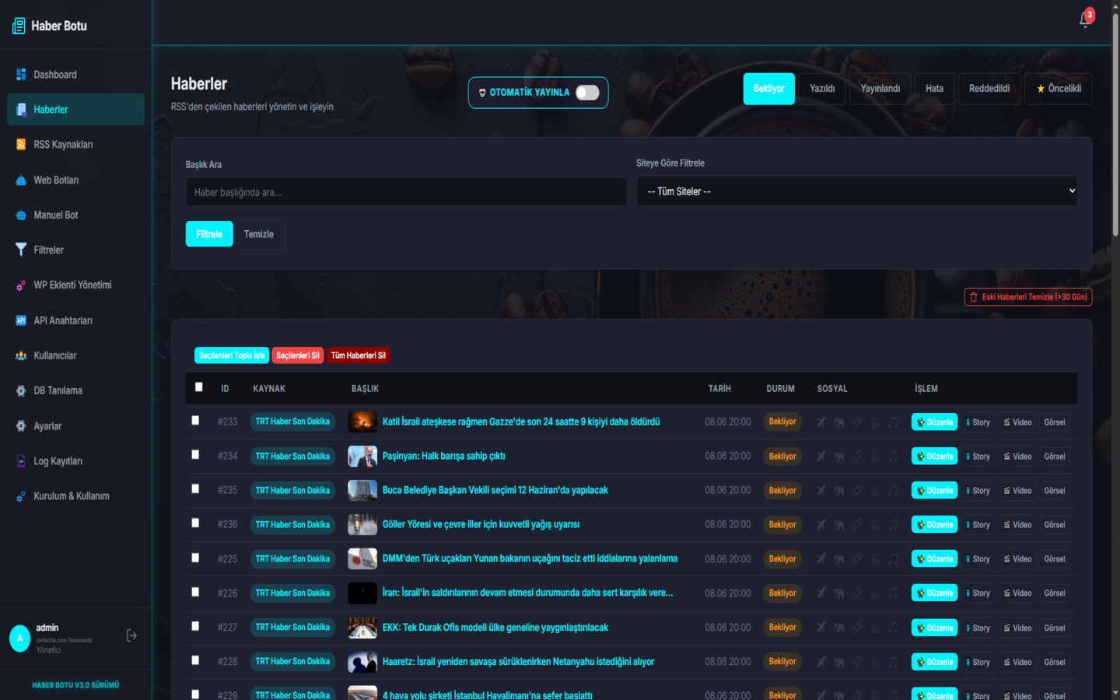The width and height of the screenshot is (1120, 700).
Task: Click the Haber Botu logo icon
Action: click(19, 26)
